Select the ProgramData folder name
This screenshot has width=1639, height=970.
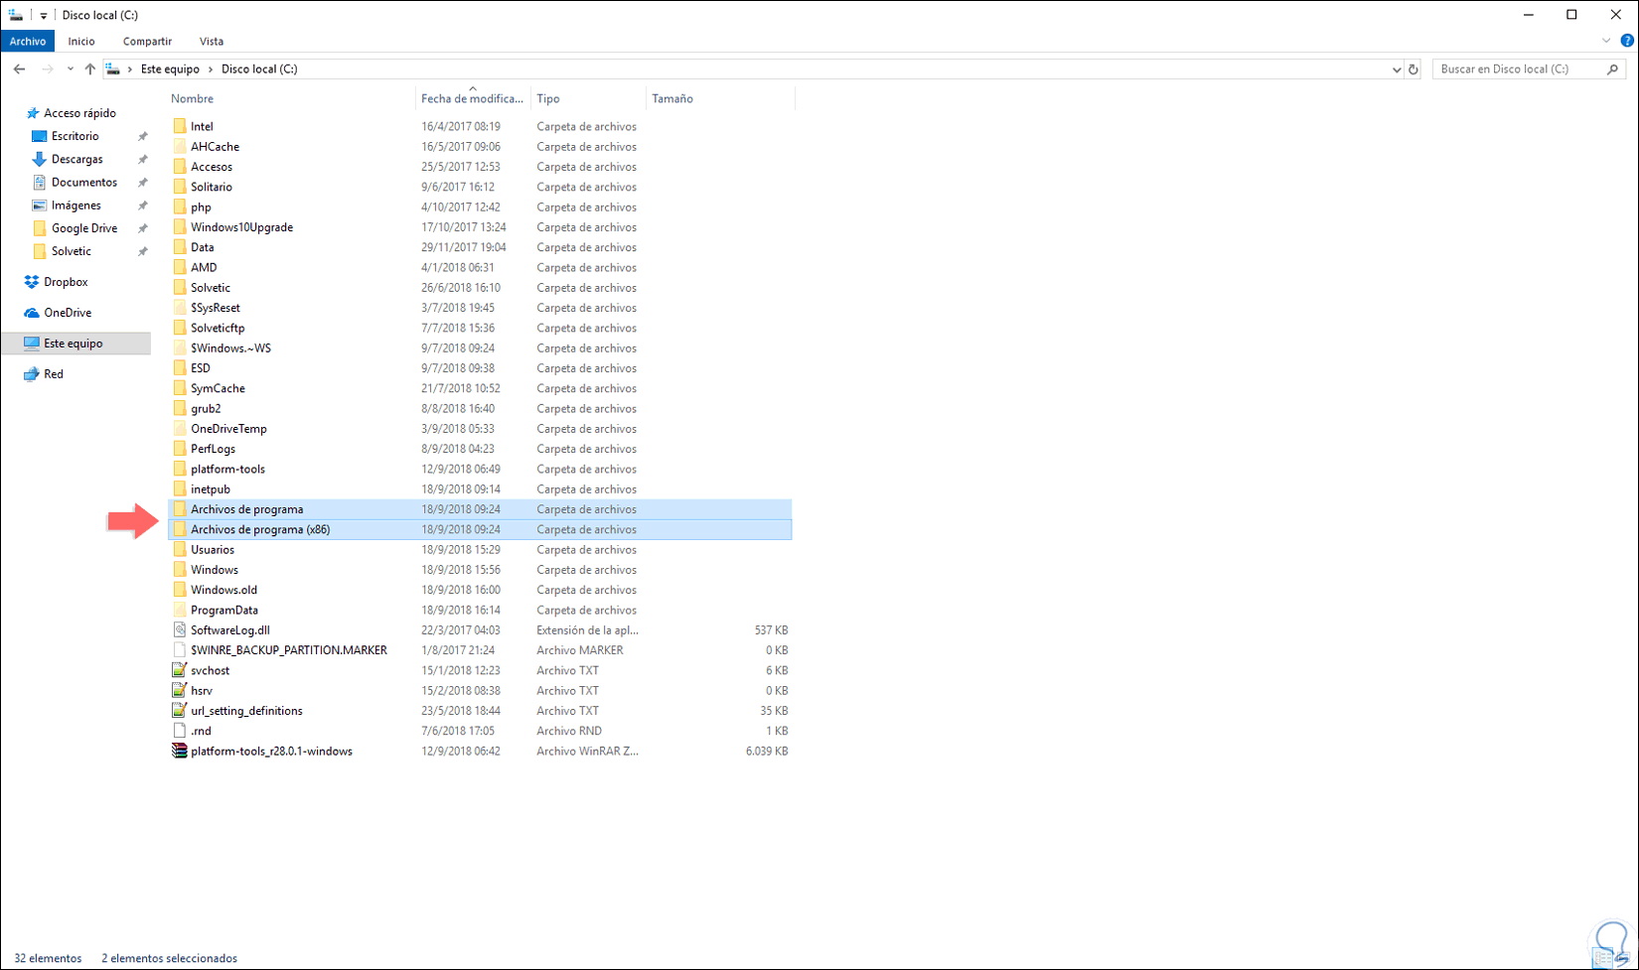coord(224,610)
